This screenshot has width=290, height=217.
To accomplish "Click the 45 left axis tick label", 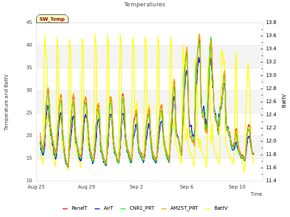I will [x=29, y=23].
